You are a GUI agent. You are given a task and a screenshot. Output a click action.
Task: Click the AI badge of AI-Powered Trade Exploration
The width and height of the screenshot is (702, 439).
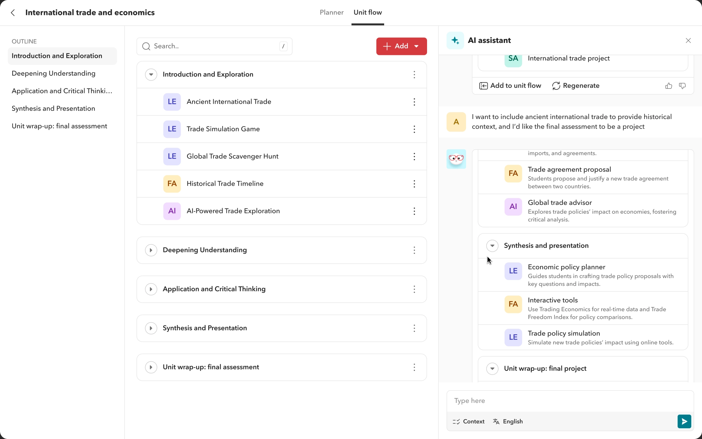pos(172,211)
